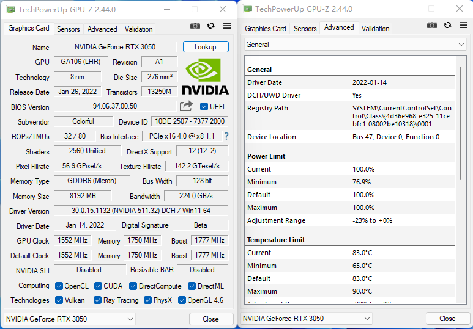The width and height of the screenshot is (473, 329).
Task: Click the DCH/UWD Driver Yes value
Action: pyautogui.click(x=357, y=95)
